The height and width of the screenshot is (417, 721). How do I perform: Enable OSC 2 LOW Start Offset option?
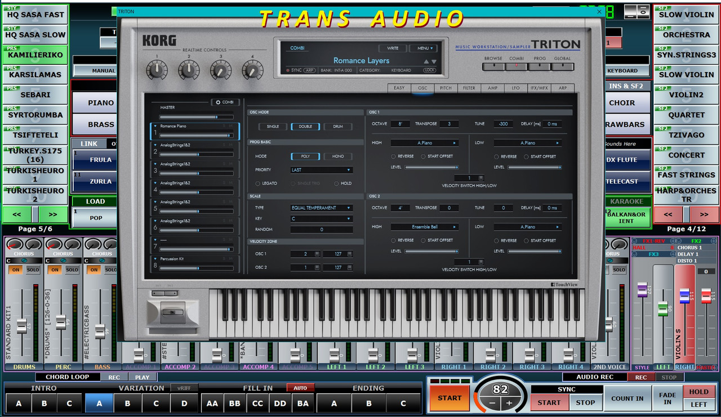pos(526,240)
